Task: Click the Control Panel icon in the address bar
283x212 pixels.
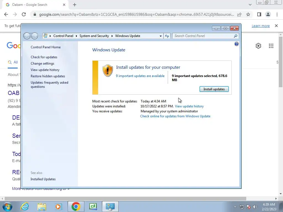Action: (45, 36)
